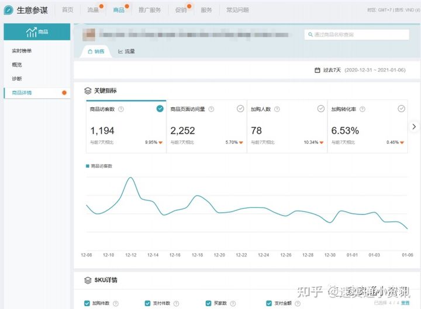
Task: Uncheck the 买家数 checkbox
Action: (x=208, y=303)
